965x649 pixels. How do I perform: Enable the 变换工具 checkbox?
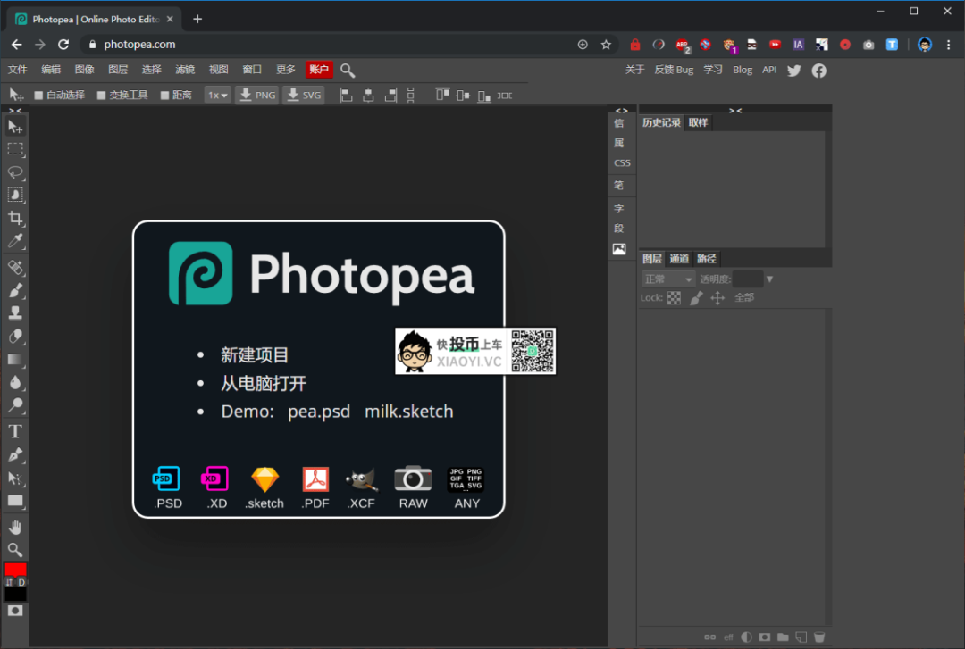pyautogui.click(x=101, y=95)
